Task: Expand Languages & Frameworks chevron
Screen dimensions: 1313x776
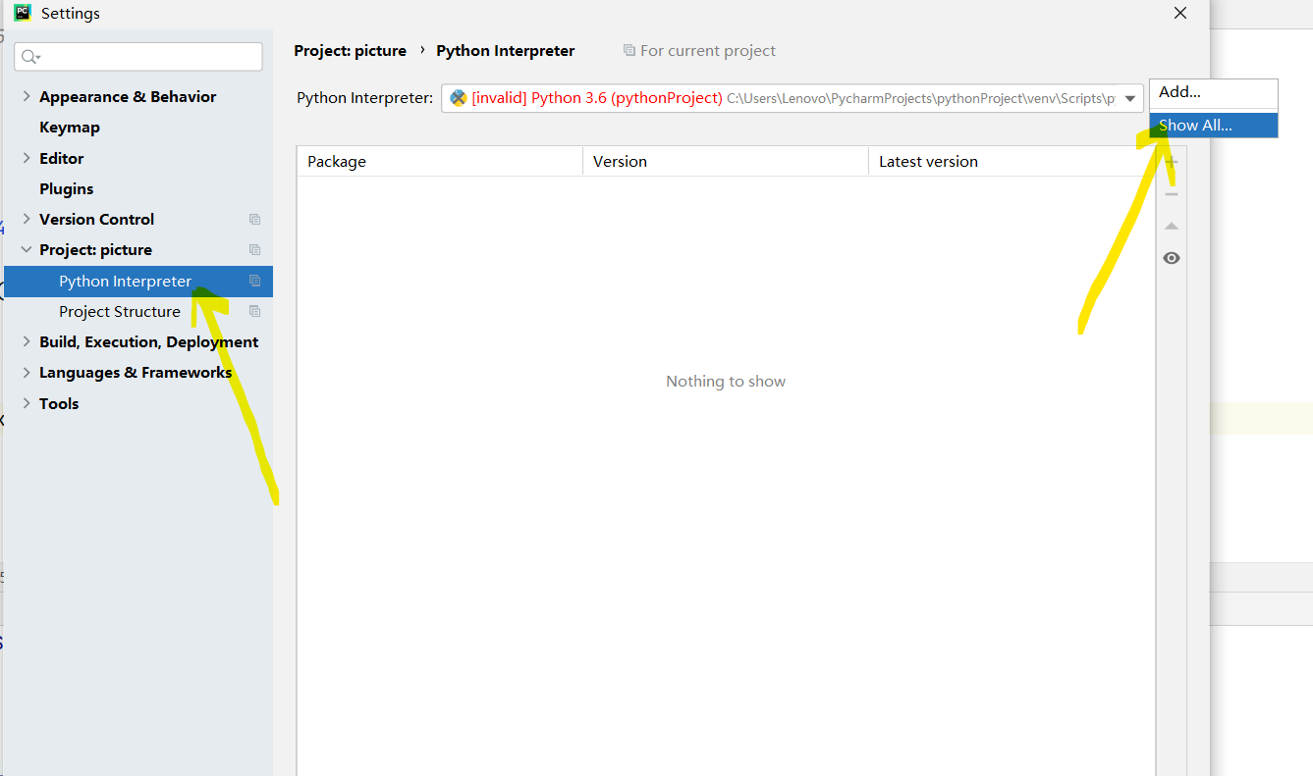Action: (26, 372)
